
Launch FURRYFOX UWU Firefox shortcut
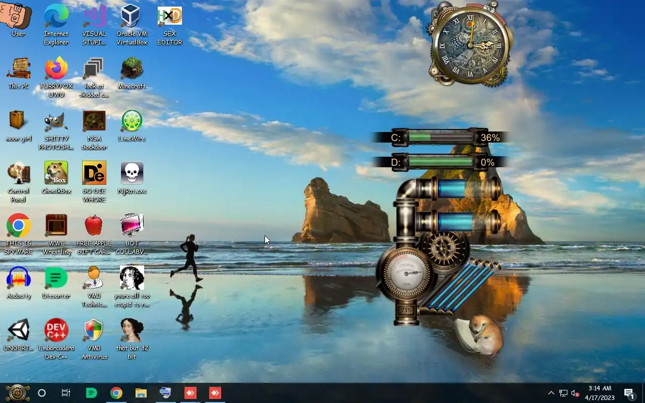click(56, 78)
